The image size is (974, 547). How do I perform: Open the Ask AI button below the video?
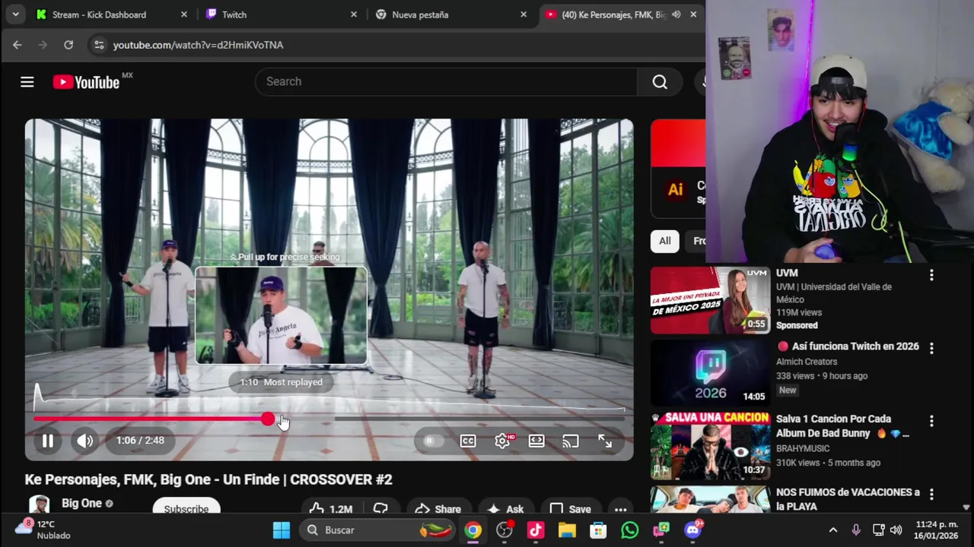point(506,509)
